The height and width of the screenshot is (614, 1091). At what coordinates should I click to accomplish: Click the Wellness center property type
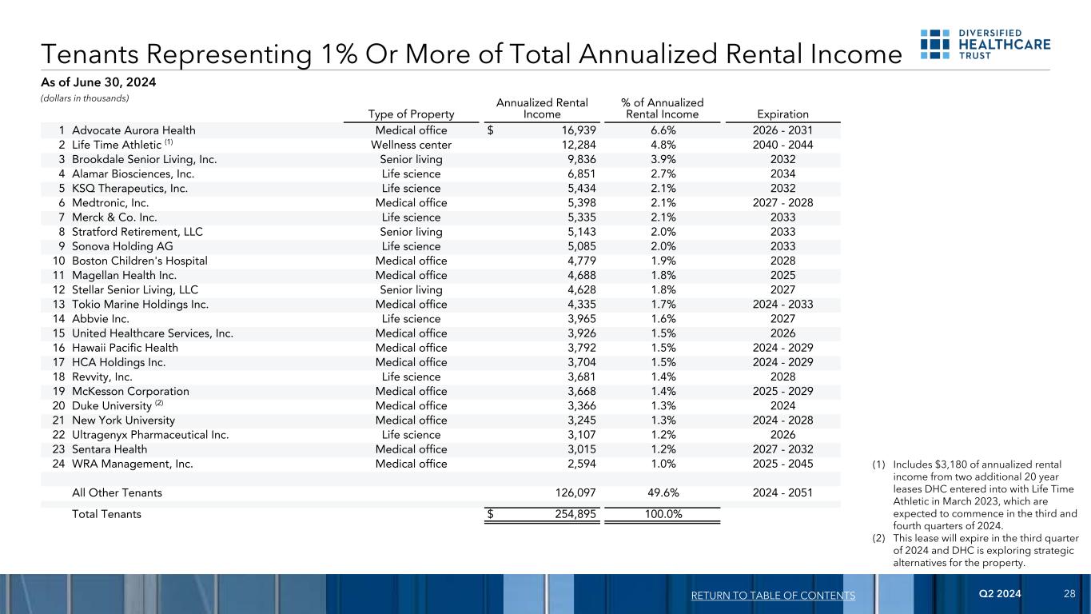pos(411,145)
